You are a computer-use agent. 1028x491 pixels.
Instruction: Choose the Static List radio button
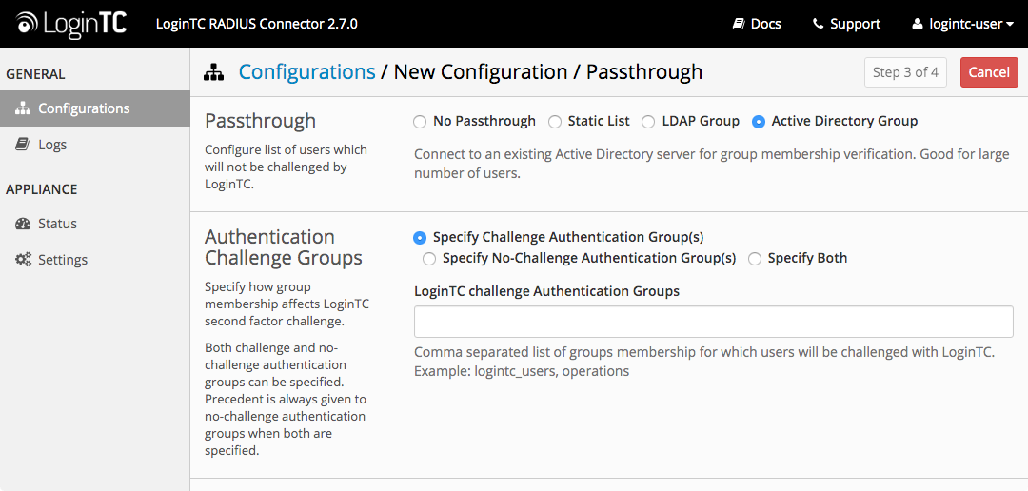coord(555,121)
